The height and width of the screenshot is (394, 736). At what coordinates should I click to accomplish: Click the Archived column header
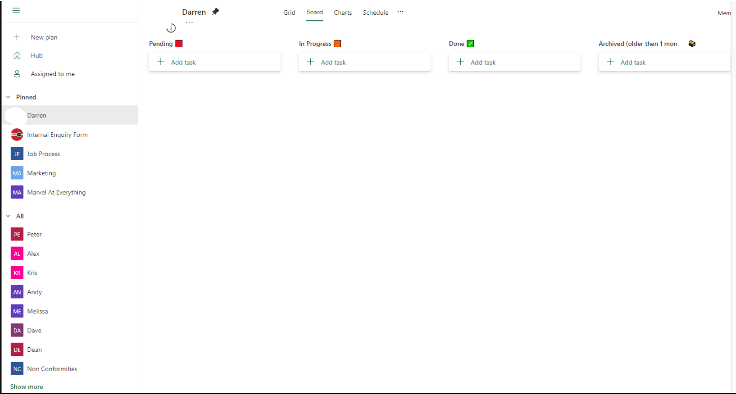(x=647, y=44)
